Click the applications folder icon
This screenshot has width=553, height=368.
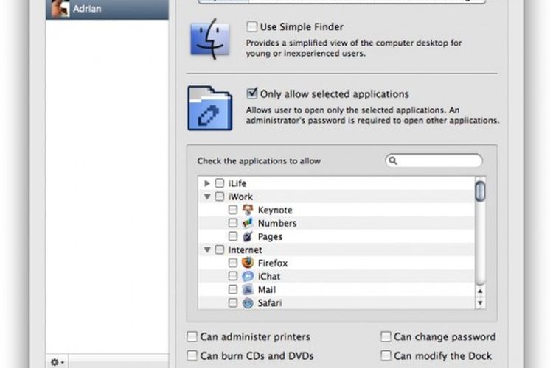(x=210, y=108)
